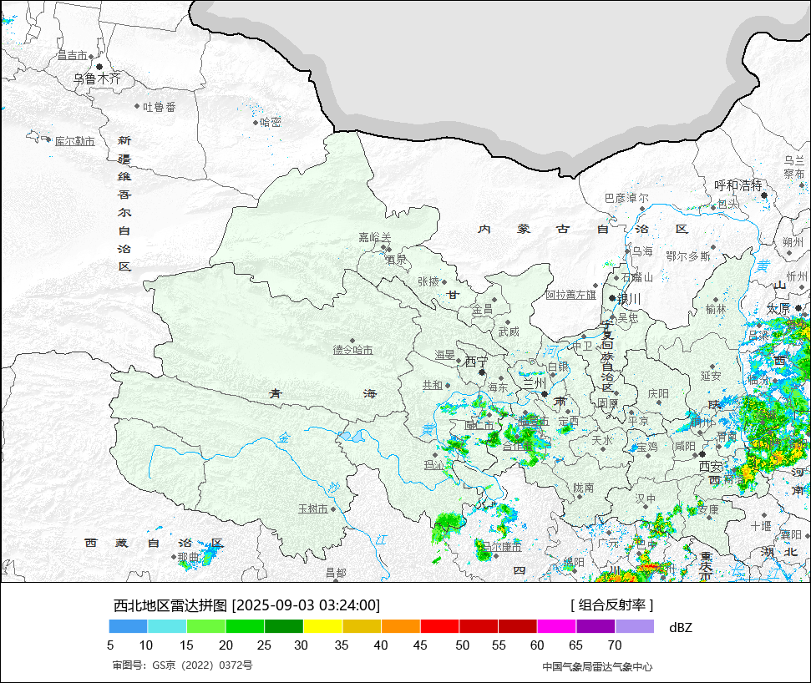Click the green 20-25 dBZ legend swatch

coord(246,626)
